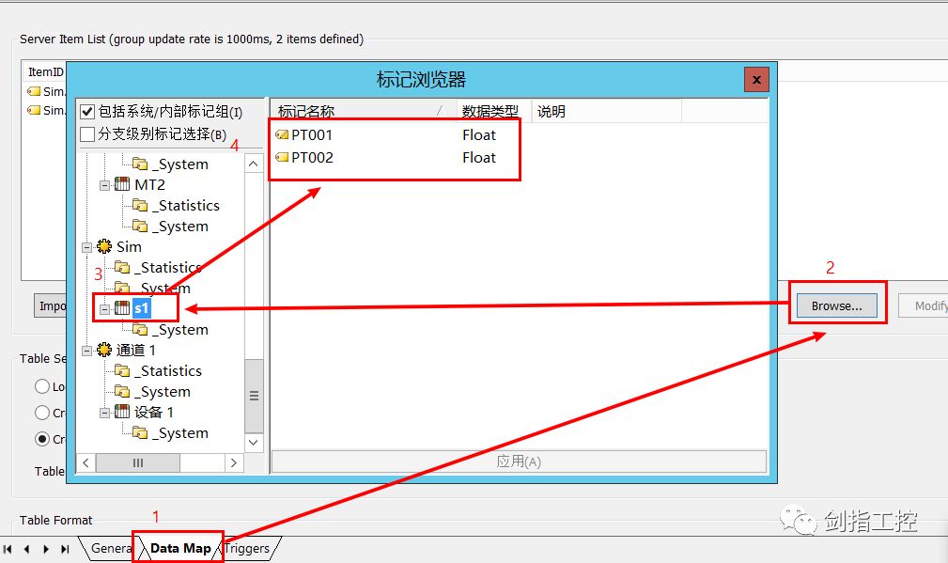Uncheck 包括系统/内部标记组 checkbox
948x563 pixels.
(x=87, y=111)
